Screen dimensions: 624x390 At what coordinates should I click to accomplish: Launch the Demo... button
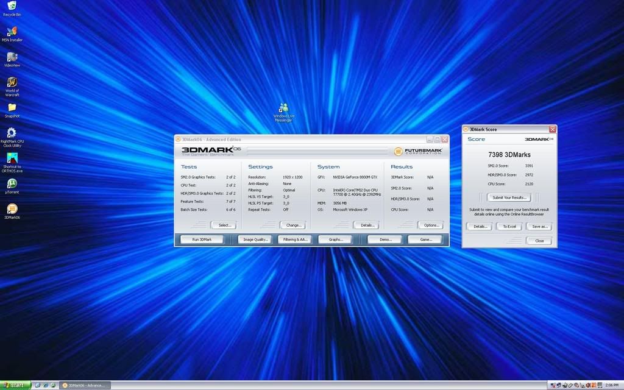point(385,239)
